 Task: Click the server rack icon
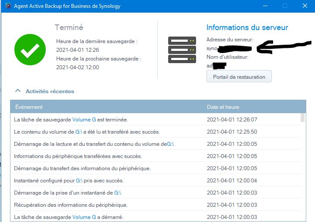[182, 49]
